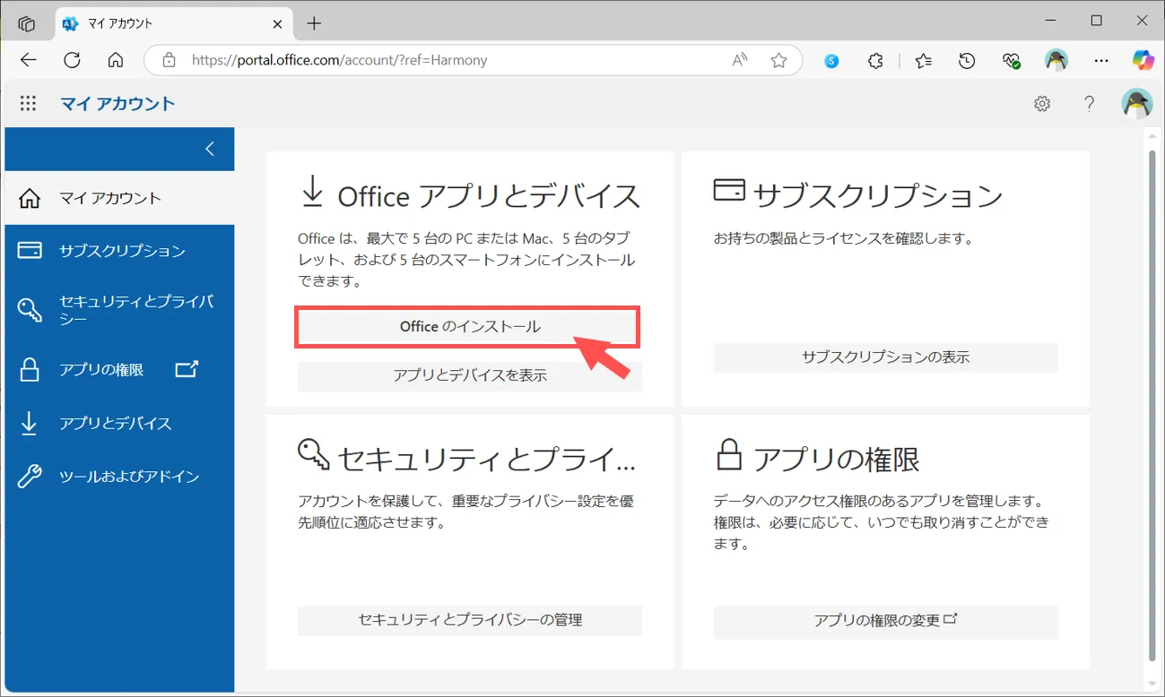
Task: Click サブスクリプションの表示 button
Action: (885, 357)
